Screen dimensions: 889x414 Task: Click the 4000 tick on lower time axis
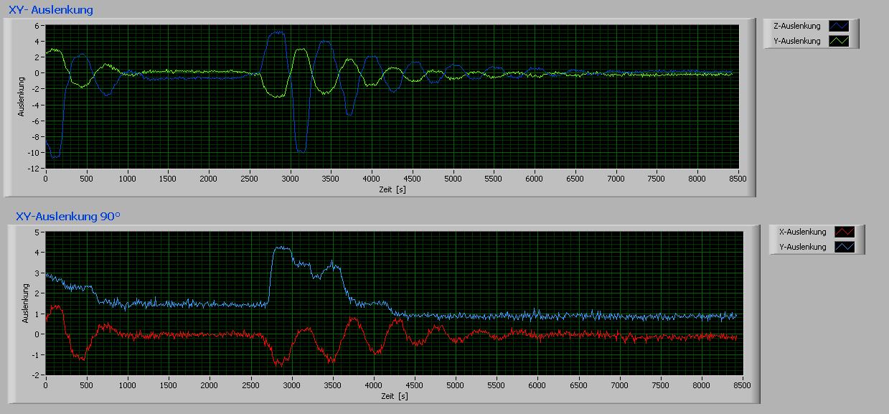pos(373,385)
